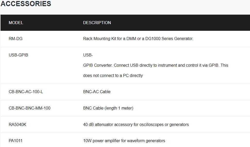Select the RA5040K model cell
The image size is (250, 147).
[x=17, y=124]
